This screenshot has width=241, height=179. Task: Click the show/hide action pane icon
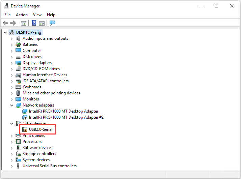point(42,23)
